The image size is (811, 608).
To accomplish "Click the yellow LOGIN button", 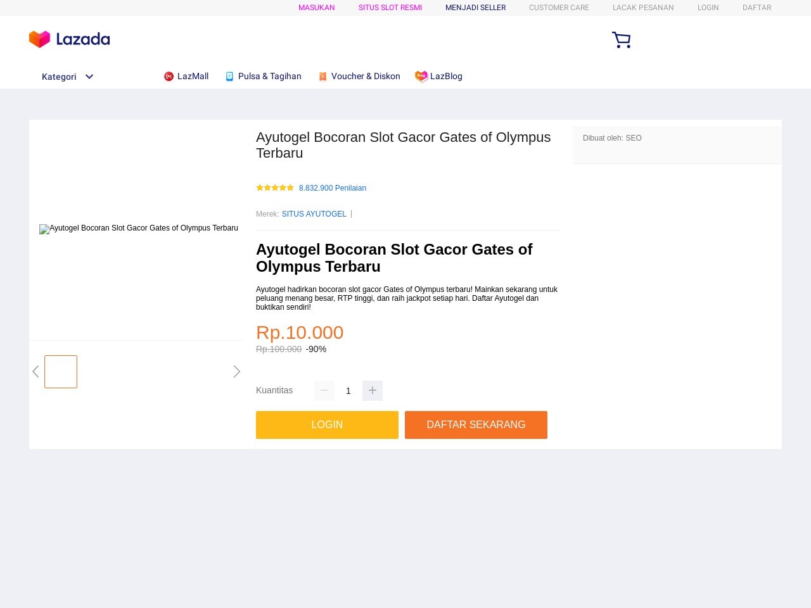I will (327, 425).
